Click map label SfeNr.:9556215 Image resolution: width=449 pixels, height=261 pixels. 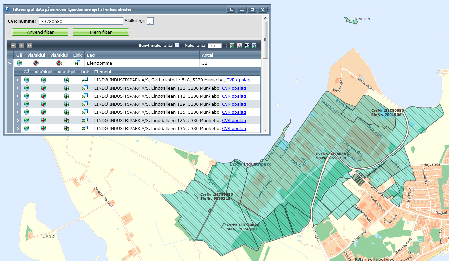(x=215, y=198)
